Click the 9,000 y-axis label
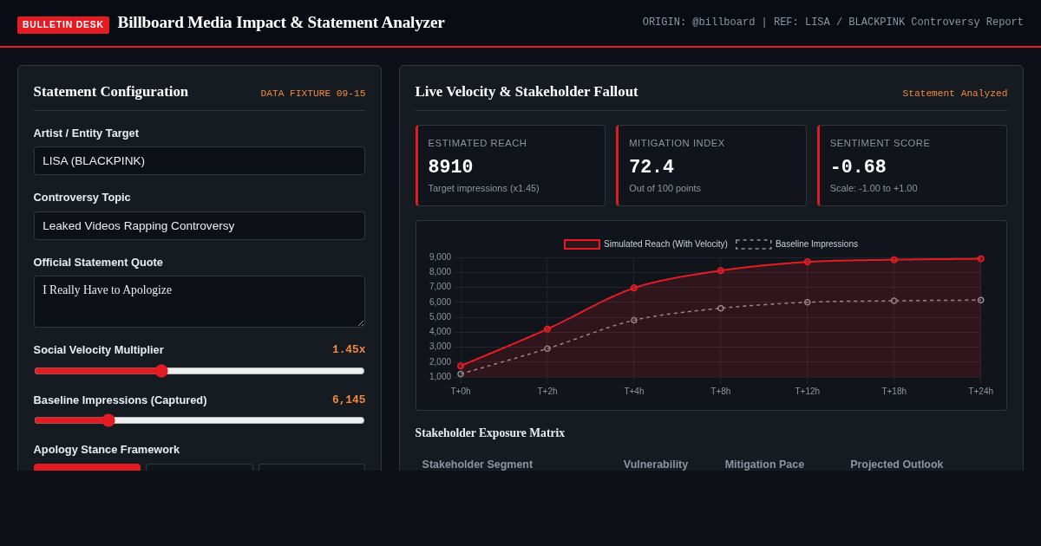1041x546 pixels. click(x=440, y=257)
